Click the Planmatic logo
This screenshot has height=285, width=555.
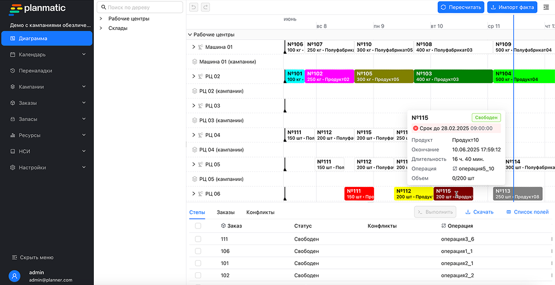click(38, 9)
